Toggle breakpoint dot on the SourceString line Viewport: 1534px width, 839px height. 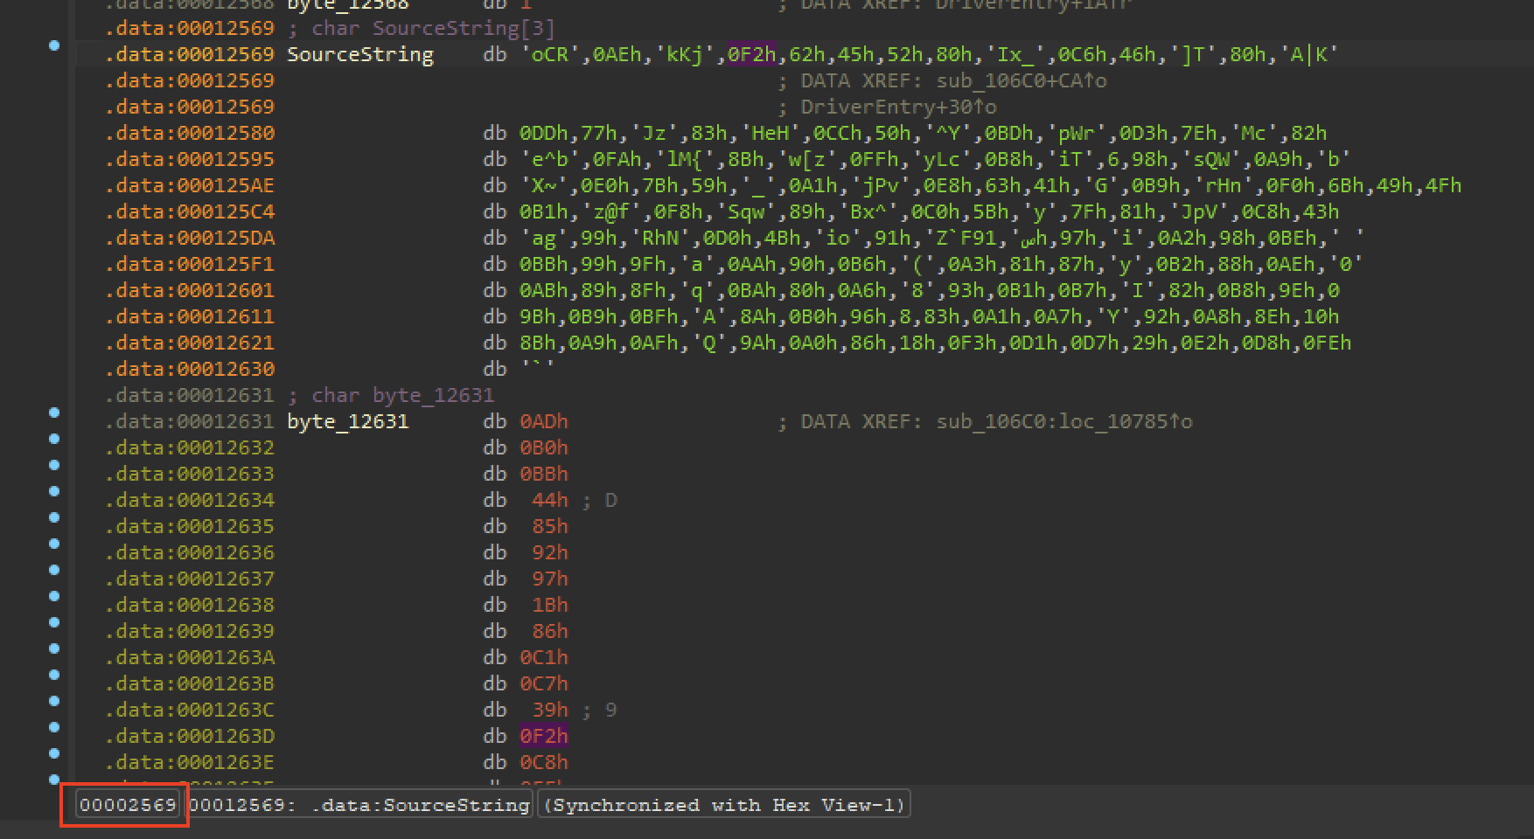54,45
